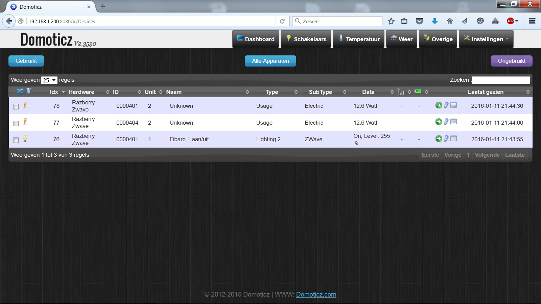Expand the Instellingen dropdown menu
The height and width of the screenshot is (304, 541).
coord(486,39)
